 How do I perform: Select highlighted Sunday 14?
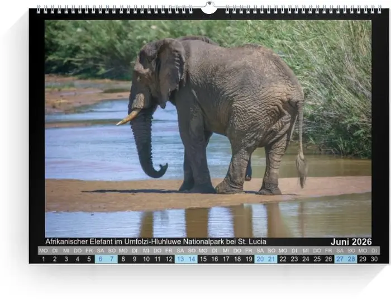point(192,259)
